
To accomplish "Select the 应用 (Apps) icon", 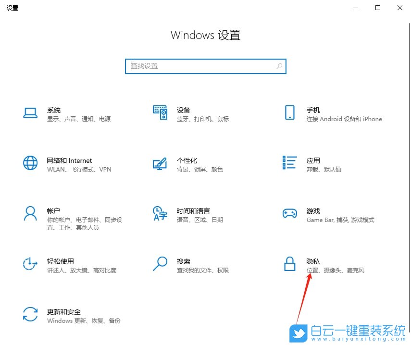I will coord(289,162).
